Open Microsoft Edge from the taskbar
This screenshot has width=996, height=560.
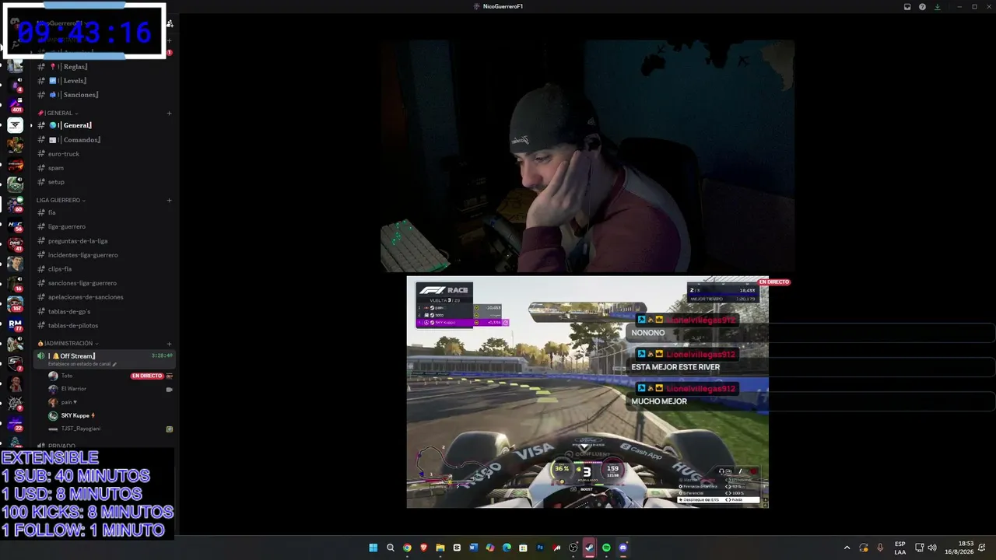507,548
